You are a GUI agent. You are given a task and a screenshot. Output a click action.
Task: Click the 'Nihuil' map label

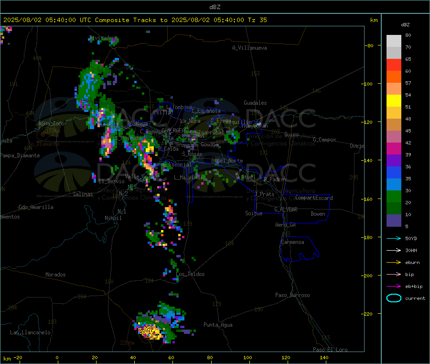tap(113, 218)
